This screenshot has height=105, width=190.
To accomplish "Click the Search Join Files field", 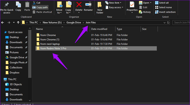I will 181,22.
